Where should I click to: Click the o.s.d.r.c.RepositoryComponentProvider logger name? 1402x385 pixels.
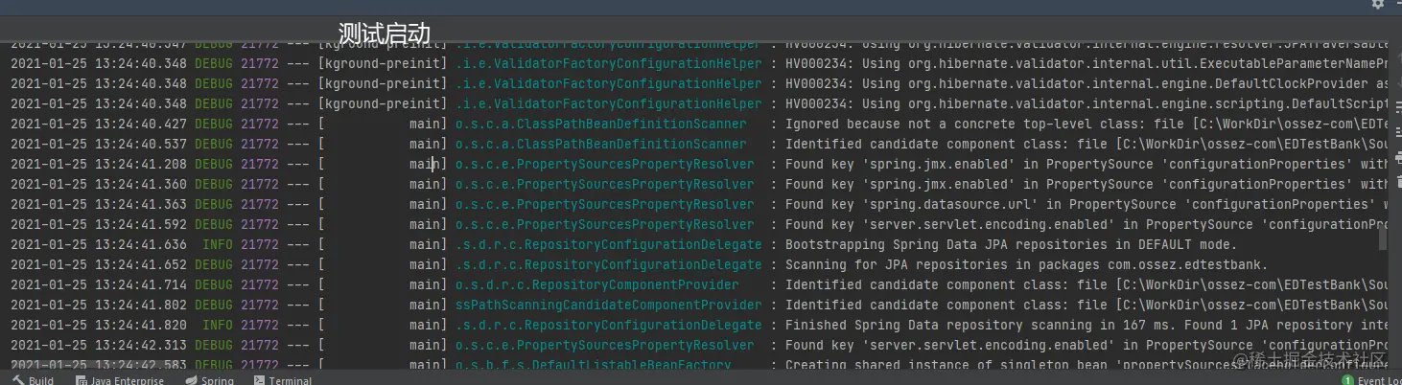(x=596, y=284)
